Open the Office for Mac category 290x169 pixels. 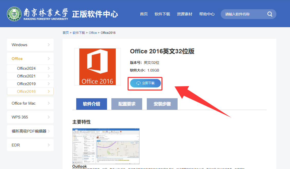(x=30, y=103)
